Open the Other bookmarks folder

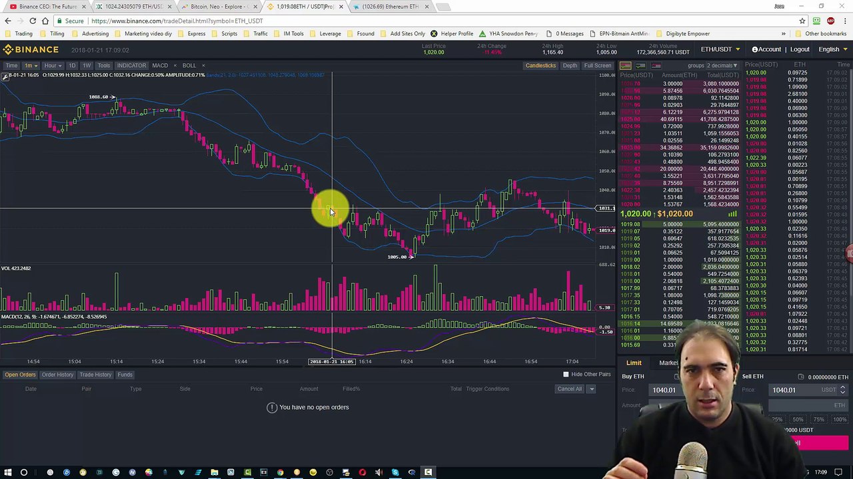tap(822, 33)
